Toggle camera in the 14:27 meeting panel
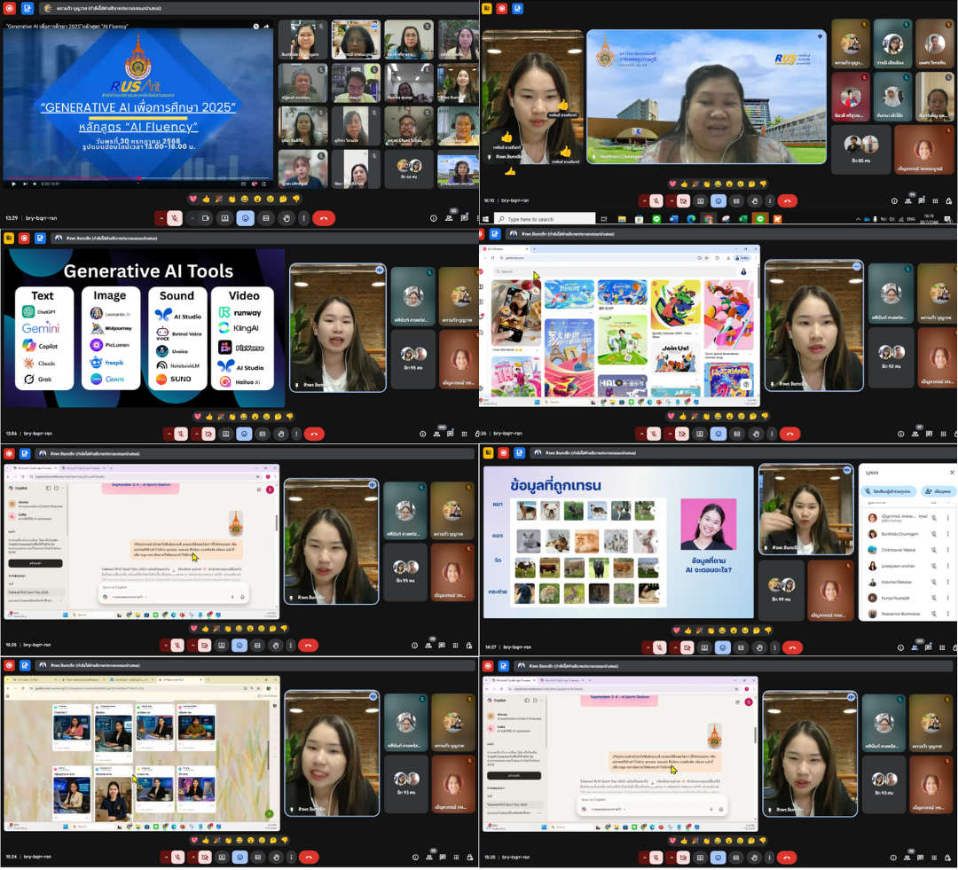This screenshot has height=870, width=958. 687,647
